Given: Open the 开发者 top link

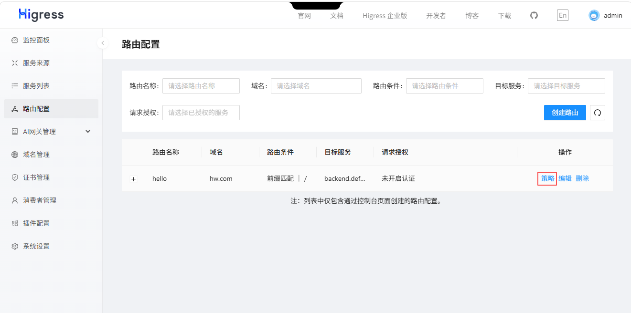Looking at the screenshot, I should click(436, 16).
